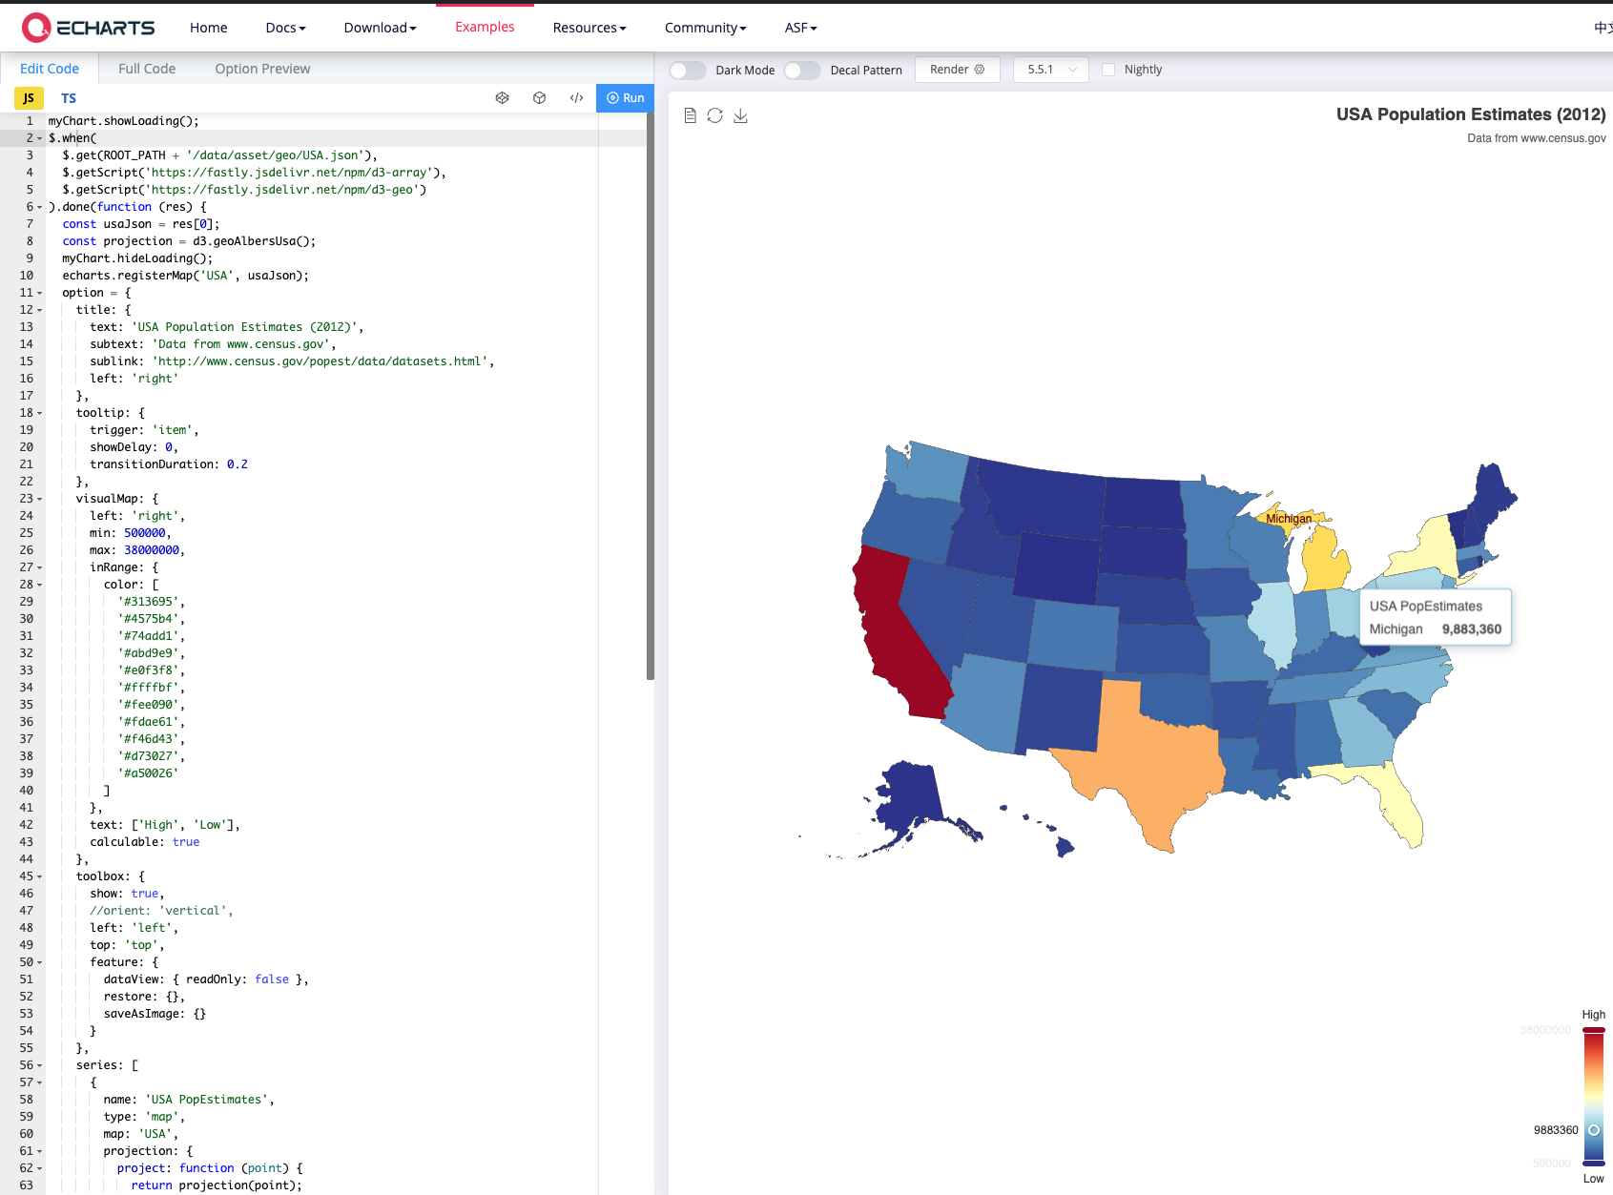Collapse toolbox fold at line 45

pos(39,876)
